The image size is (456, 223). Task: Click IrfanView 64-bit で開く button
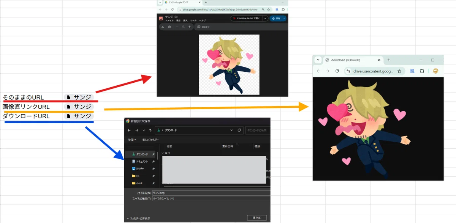click(247, 18)
